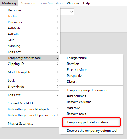Viewport: 127px width, 139px height.
Task: Open Convert Model ID dialog
Action: [30, 103]
